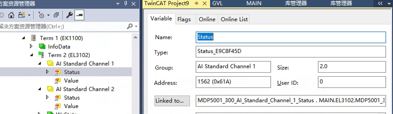This screenshot has width=393, height=114.
Task: Click the tab scroll left double-arrow
Action: [380, 4]
